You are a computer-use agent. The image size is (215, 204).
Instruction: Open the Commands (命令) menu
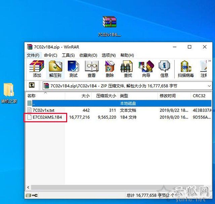click(50, 55)
